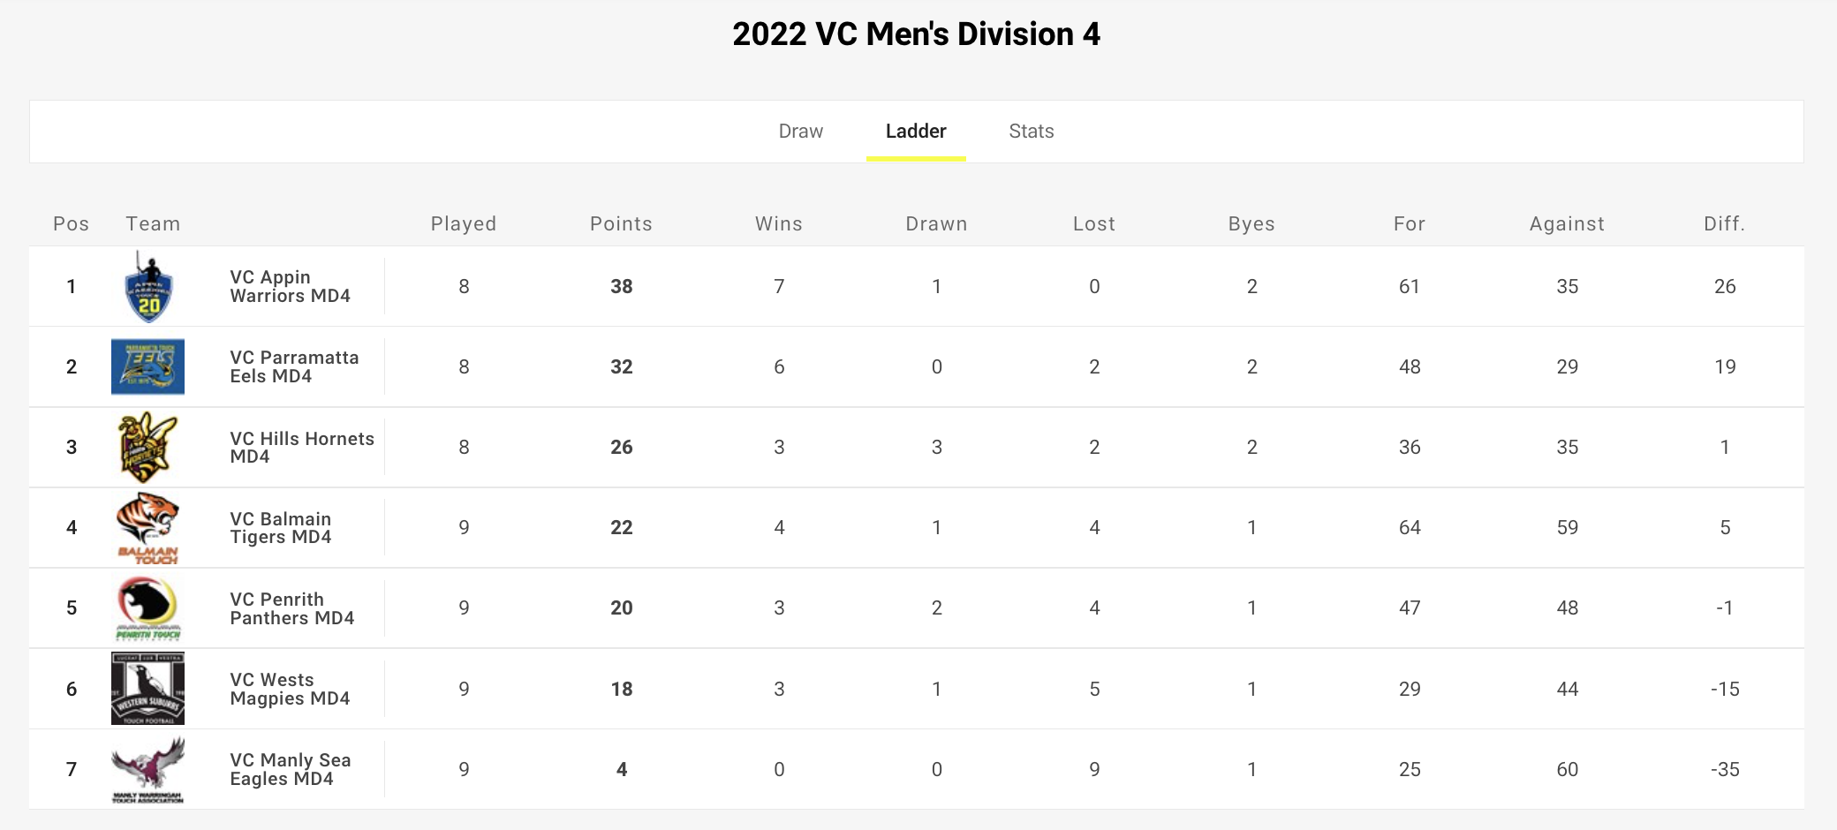
Task: Click the Diff. column header
Action: click(1724, 224)
